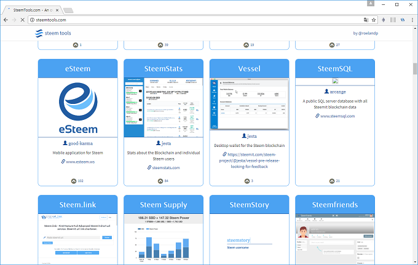Image resolution: width=418 pixels, height=265 pixels.
Task: Click the SteemSQL card header
Action: (x=335, y=69)
